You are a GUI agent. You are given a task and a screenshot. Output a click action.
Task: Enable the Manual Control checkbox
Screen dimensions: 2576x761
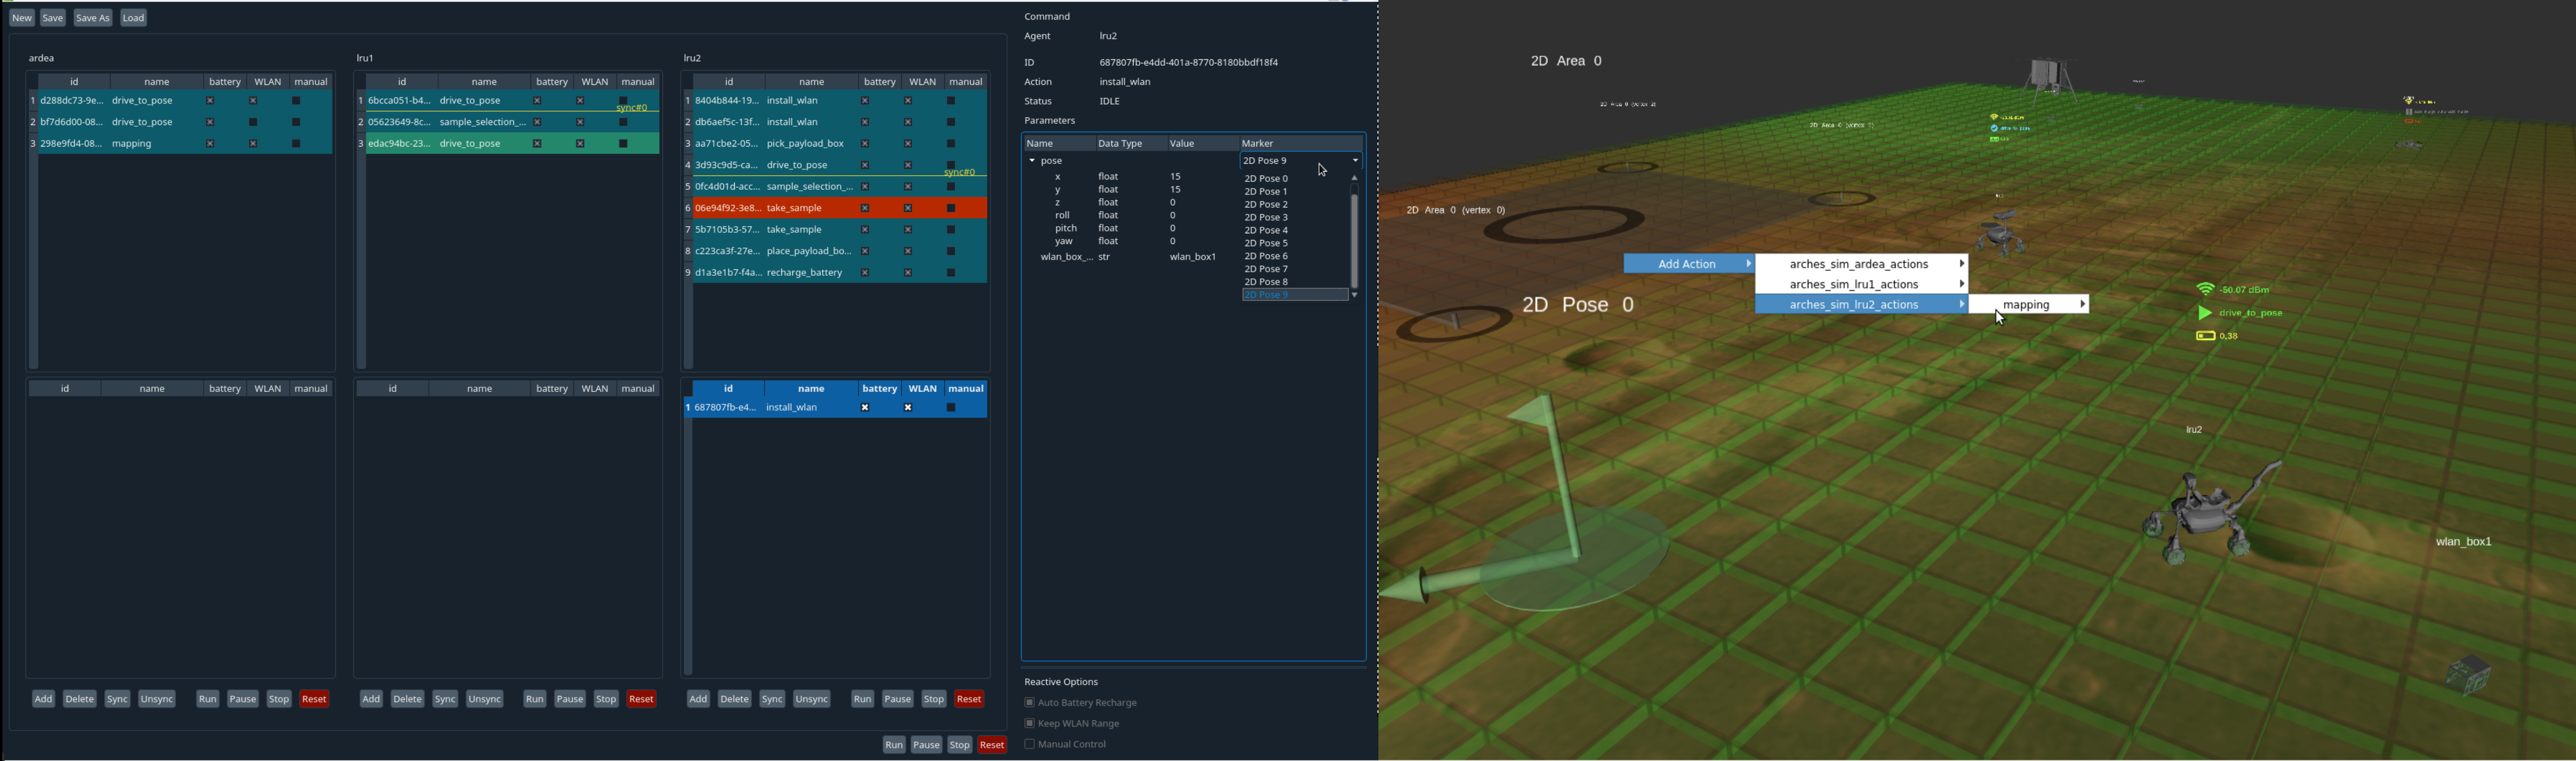click(1029, 745)
